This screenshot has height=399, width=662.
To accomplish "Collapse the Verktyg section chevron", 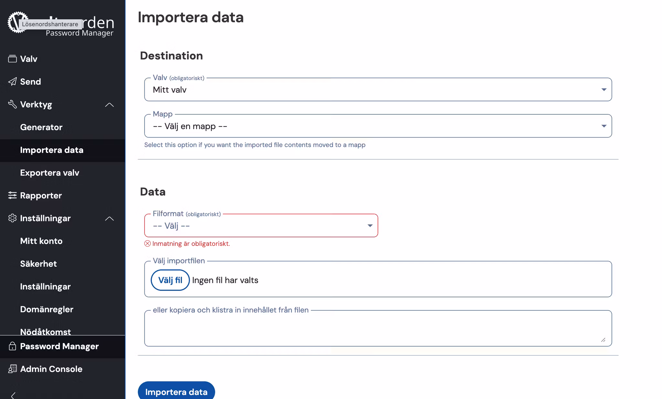I will (110, 105).
